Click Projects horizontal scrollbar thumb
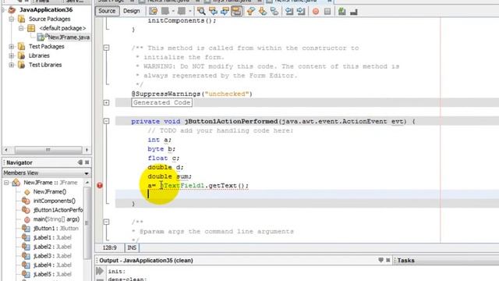The image size is (499, 281). pos(48,150)
